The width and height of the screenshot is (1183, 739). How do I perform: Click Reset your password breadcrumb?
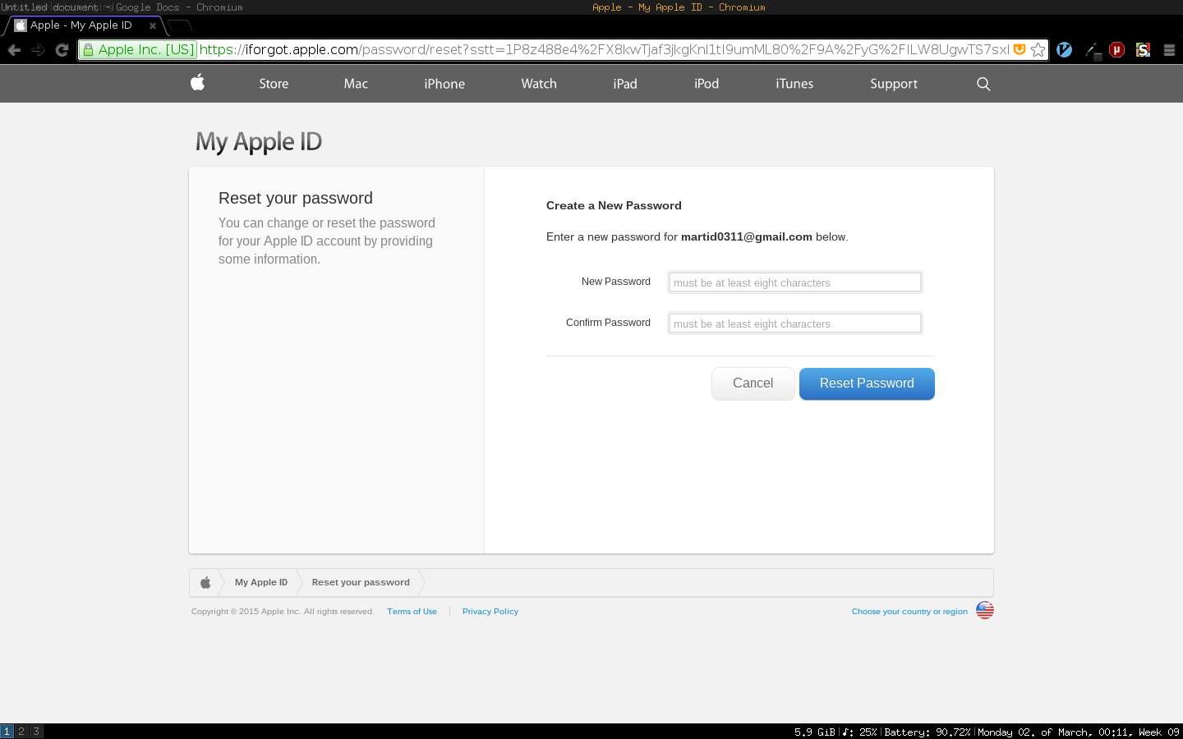(x=361, y=582)
